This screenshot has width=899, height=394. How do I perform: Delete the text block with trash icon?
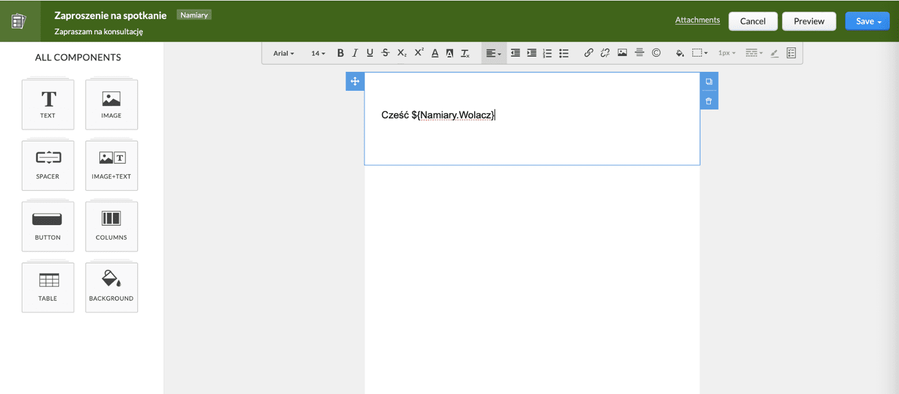click(x=709, y=102)
